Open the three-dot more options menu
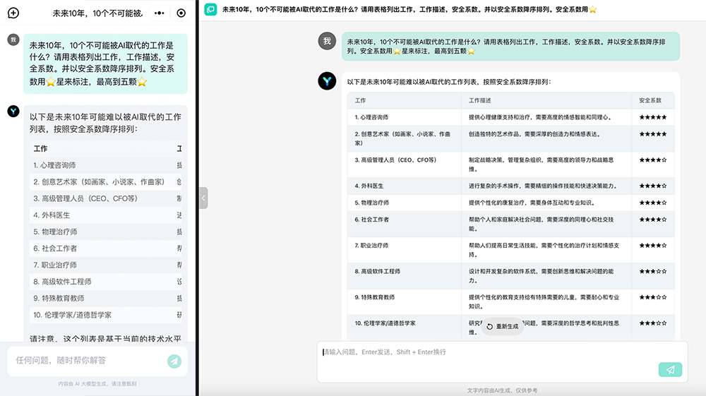Viewport: 706px width, 396px height. coord(160,13)
